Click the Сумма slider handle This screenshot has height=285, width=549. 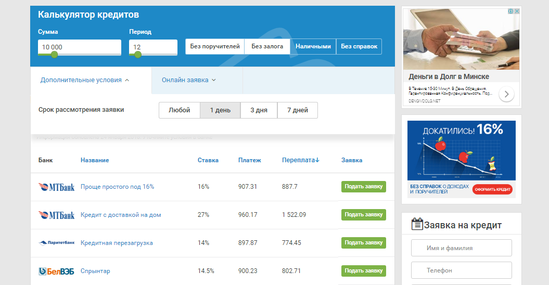click(x=54, y=55)
